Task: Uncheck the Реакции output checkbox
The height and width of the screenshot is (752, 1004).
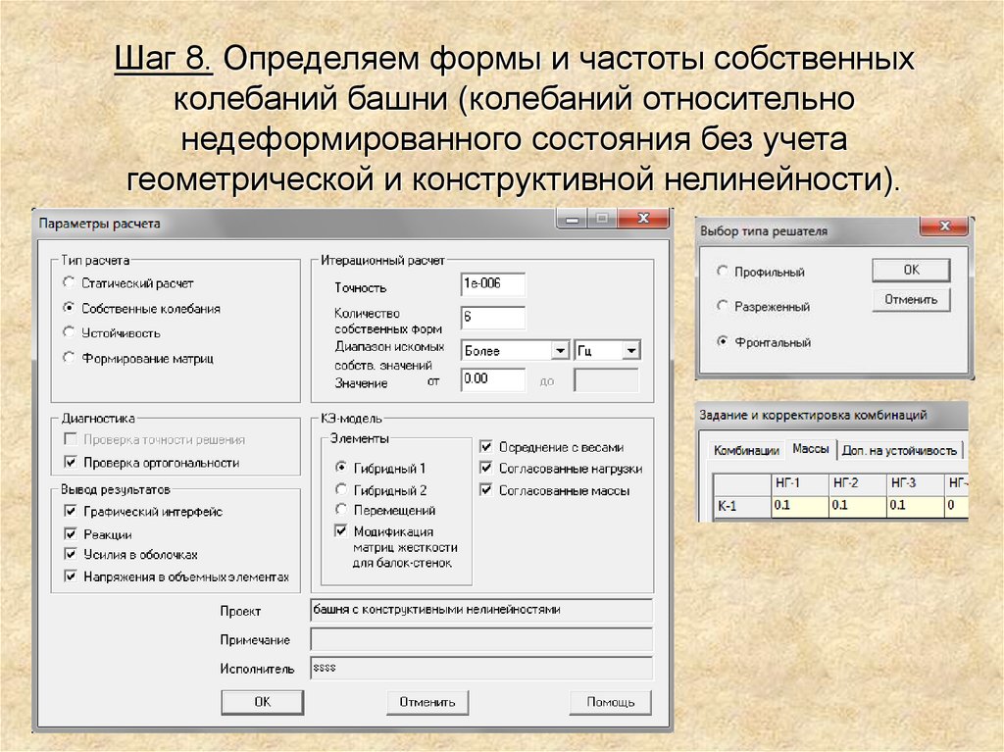Action: (x=71, y=533)
